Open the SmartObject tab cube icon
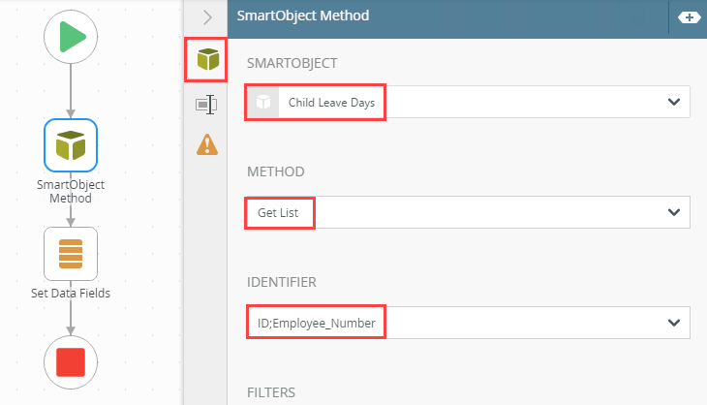Screen dimensions: 707x405 (x=208, y=59)
